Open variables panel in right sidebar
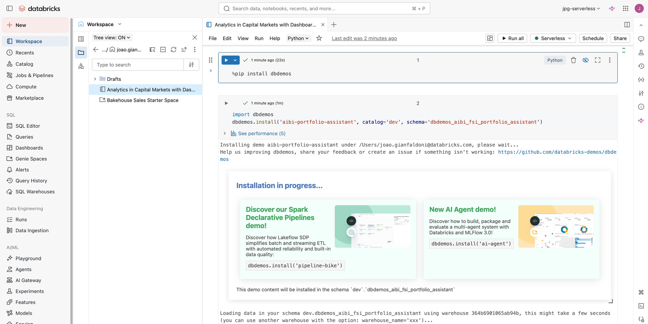This screenshot has width=648, height=324. (641, 80)
